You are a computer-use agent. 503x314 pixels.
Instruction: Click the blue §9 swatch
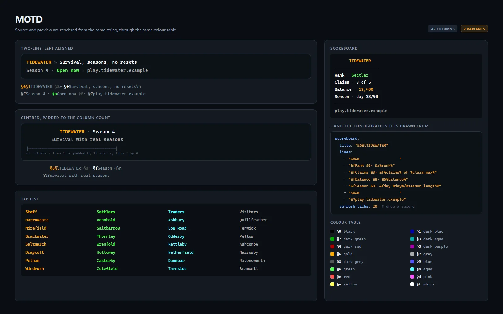412,262
